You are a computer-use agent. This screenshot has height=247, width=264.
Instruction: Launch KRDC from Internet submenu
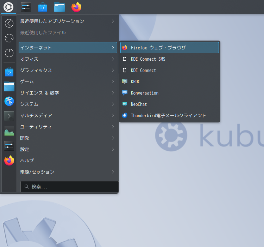click(170, 82)
